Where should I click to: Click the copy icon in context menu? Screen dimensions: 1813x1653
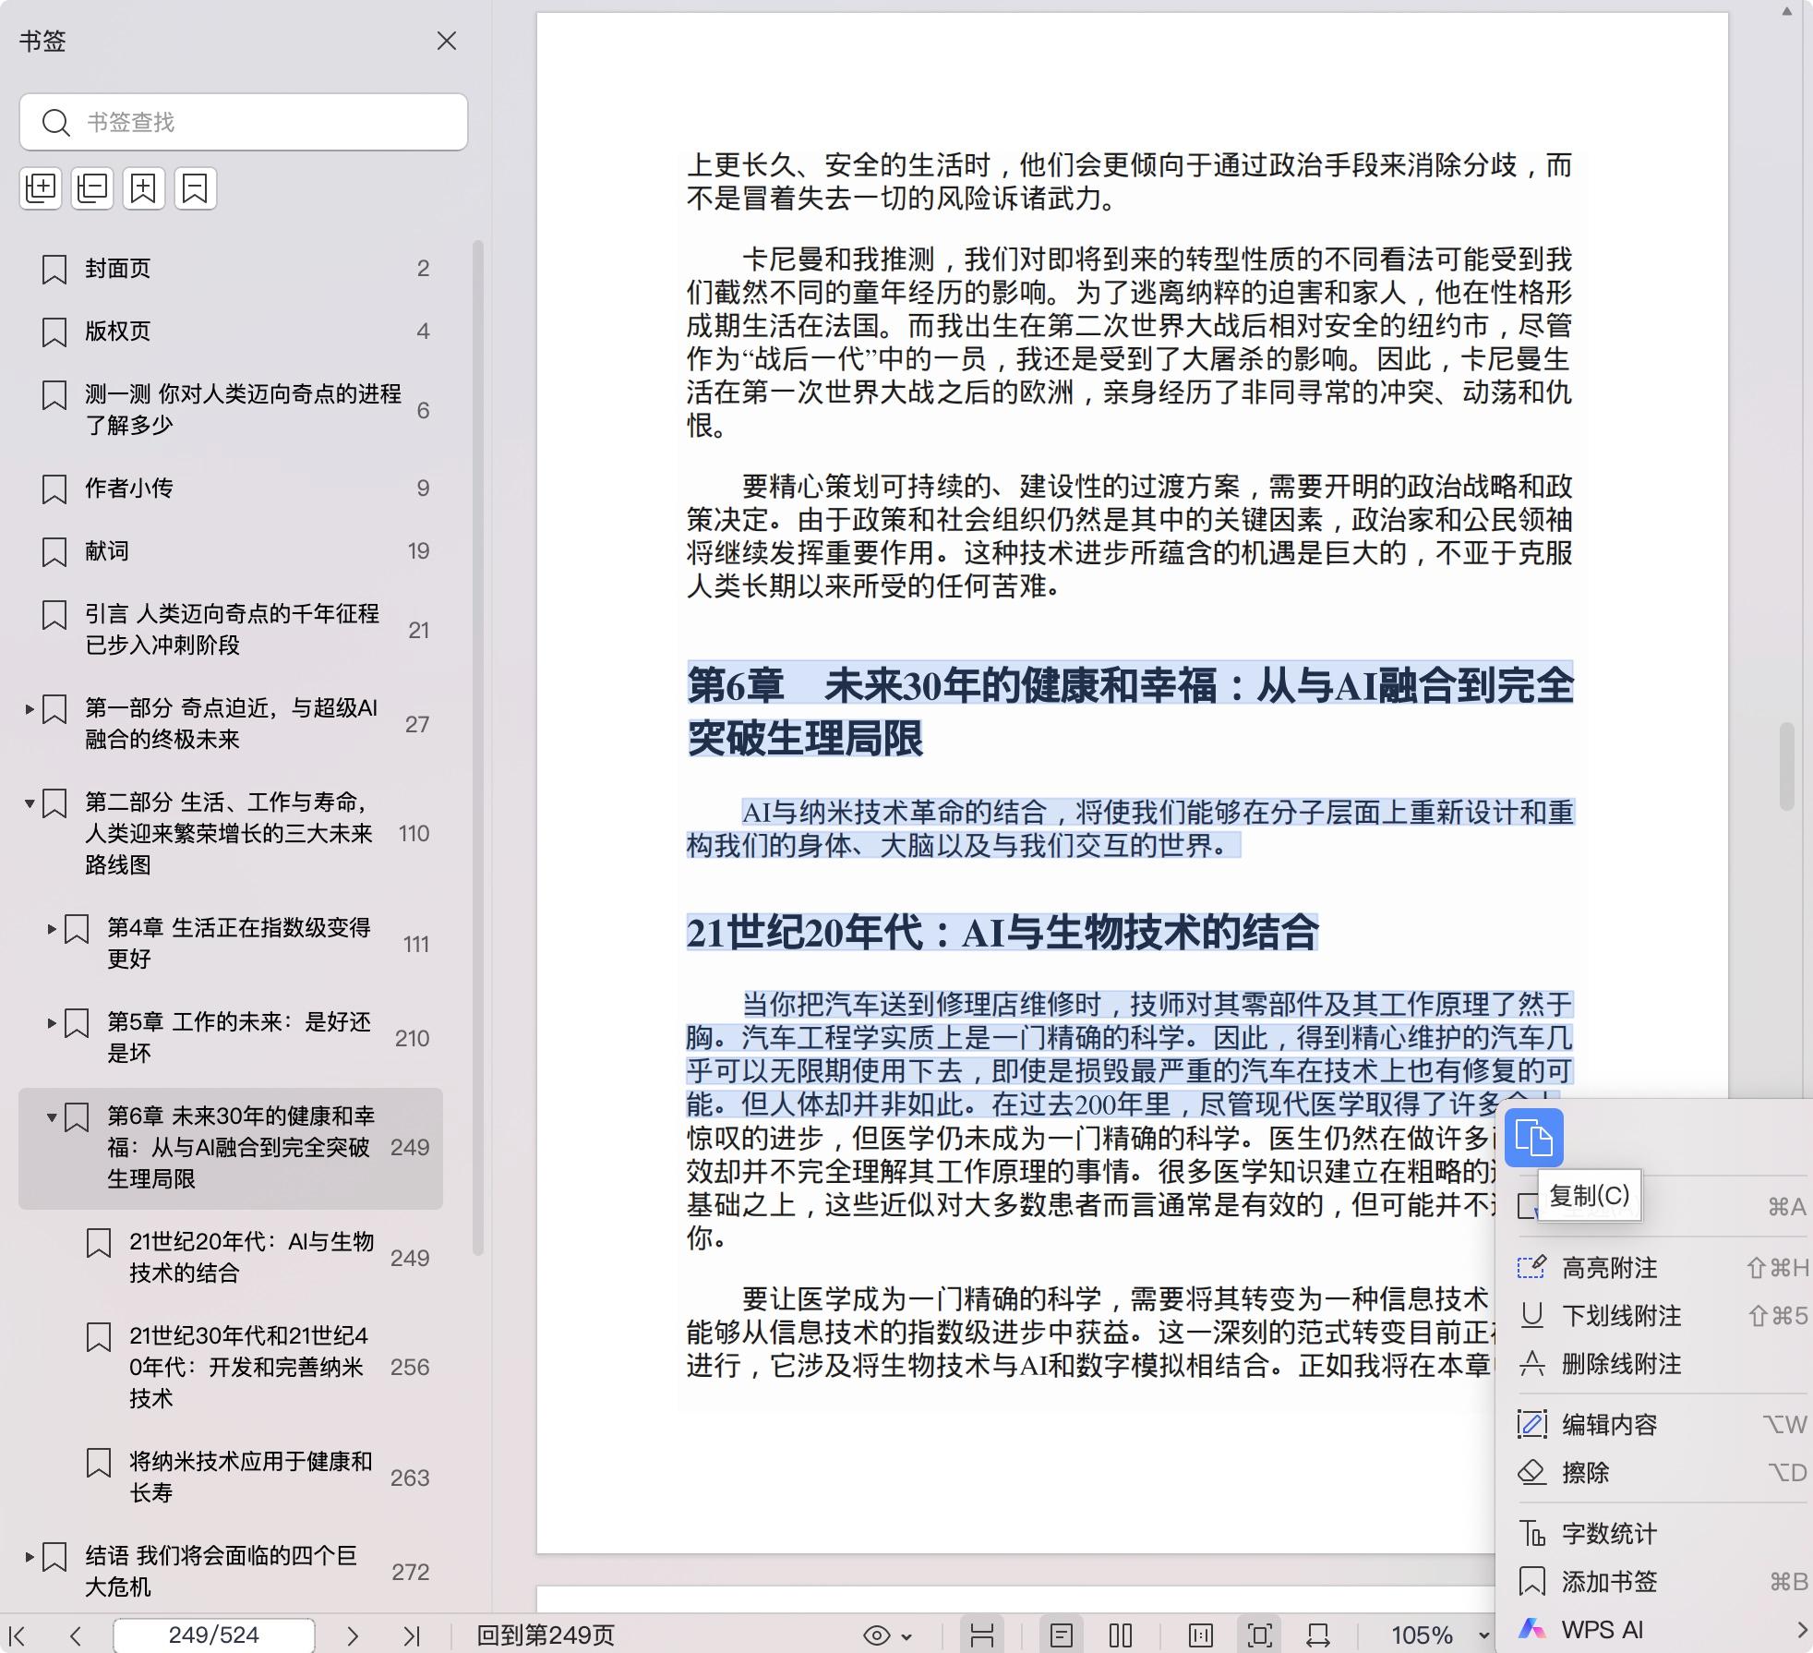pos(1534,1138)
